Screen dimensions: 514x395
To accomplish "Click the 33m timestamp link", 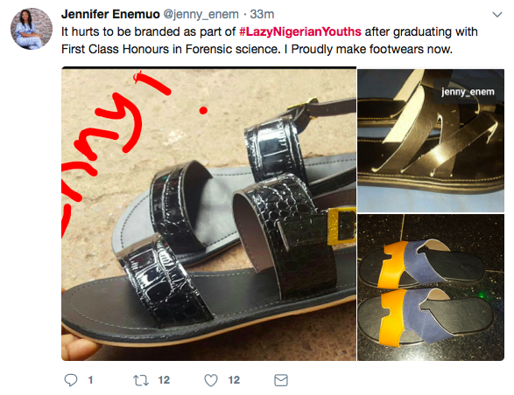I will click(x=262, y=14).
